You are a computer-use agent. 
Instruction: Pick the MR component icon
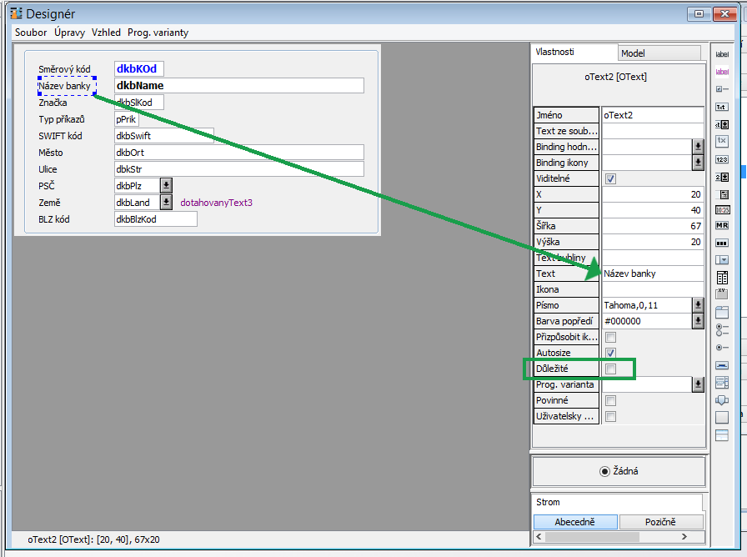[722, 226]
